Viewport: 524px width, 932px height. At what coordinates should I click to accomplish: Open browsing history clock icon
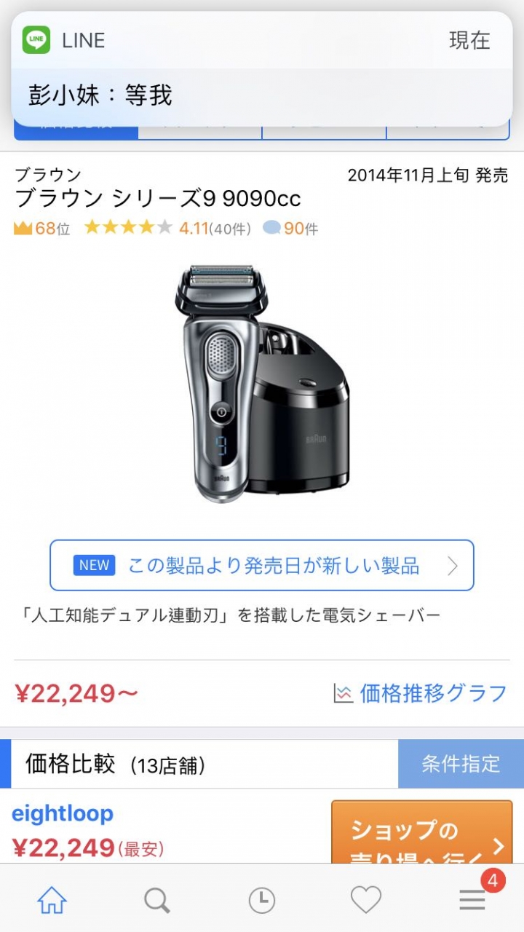tap(261, 901)
